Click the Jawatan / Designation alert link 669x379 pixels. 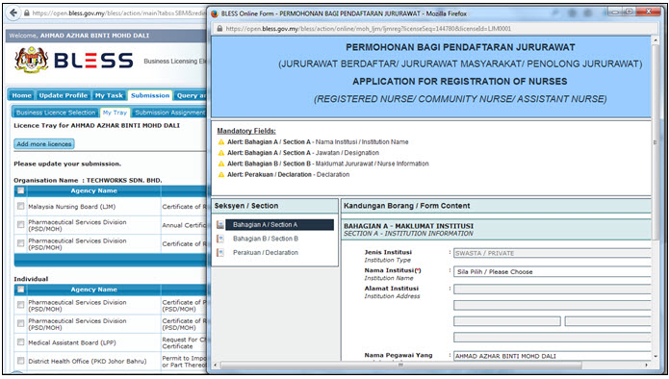[303, 153]
